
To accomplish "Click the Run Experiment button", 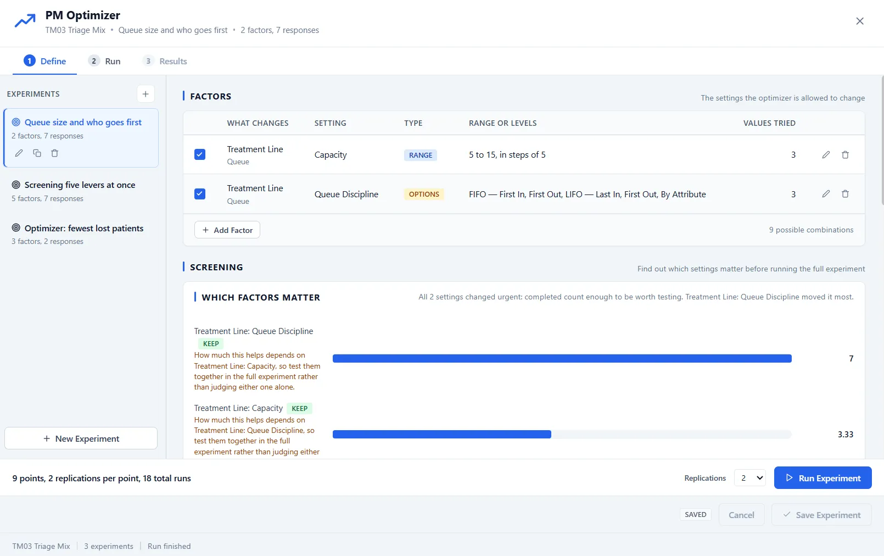I will click(x=823, y=478).
